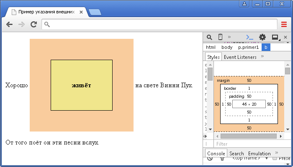This screenshot has height=167, width=293.
Task: Click the bold word 'живёт' on the page
Action: point(82,85)
